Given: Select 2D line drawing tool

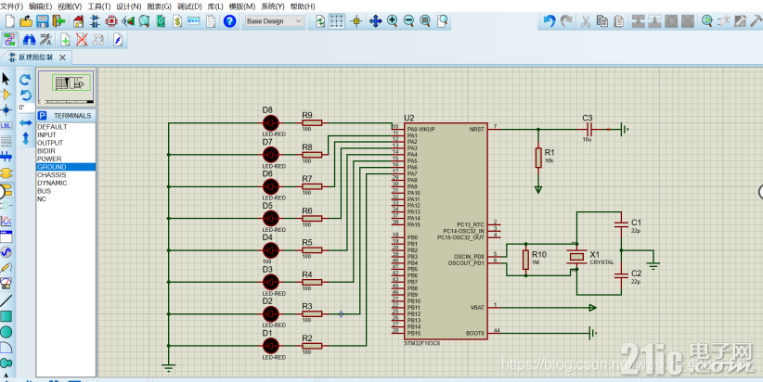Looking at the screenshot, I should click(x=6, y=300).
